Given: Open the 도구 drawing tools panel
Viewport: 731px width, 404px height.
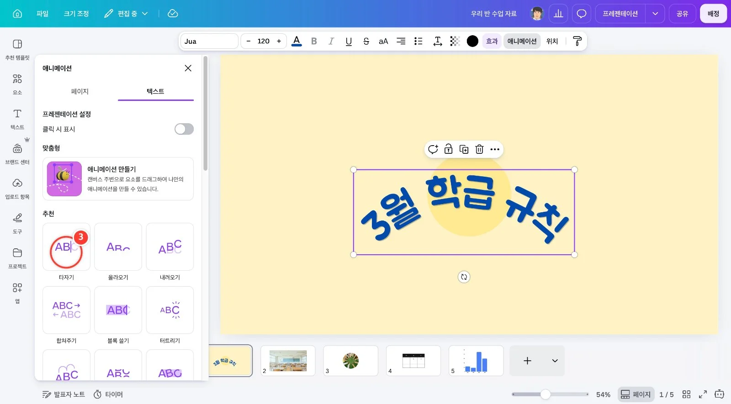Looking at the screenshot, I should 17,224.
